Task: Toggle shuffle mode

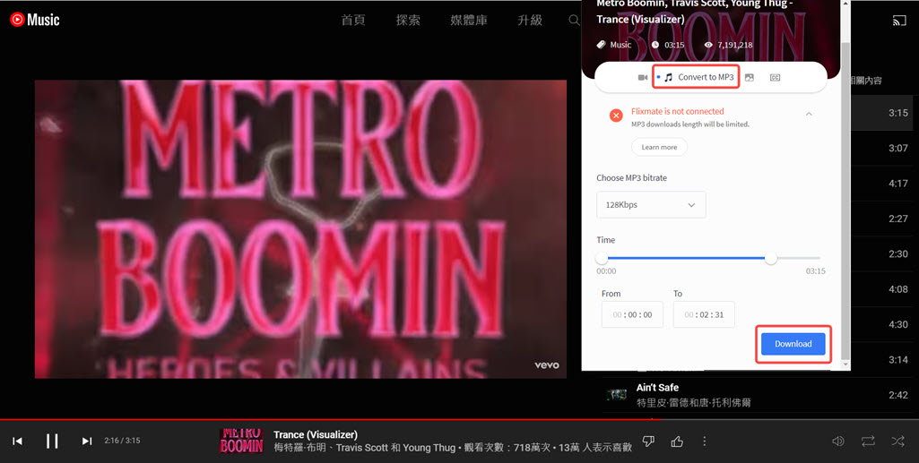Action: [897, 441]
